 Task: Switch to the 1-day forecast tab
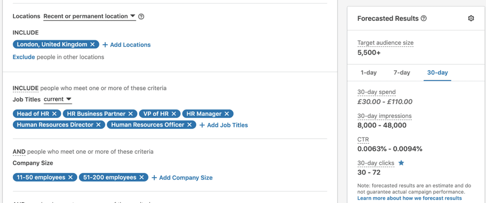coord(369,73)
